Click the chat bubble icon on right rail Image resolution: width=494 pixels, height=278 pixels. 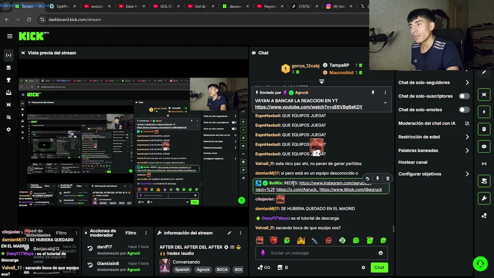pos(484,147)
